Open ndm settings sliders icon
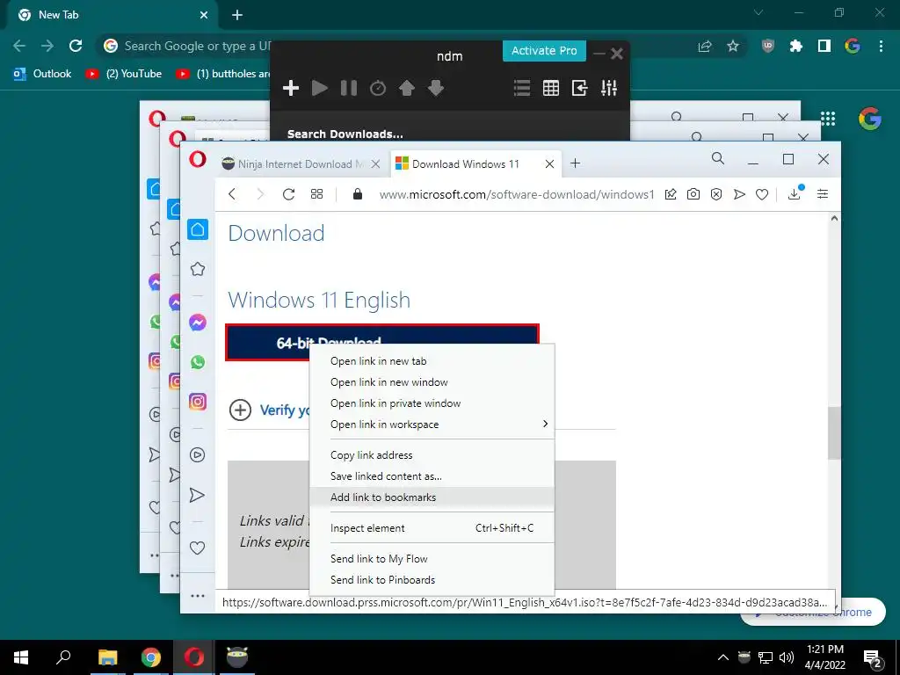 click(x=609, y=88)
